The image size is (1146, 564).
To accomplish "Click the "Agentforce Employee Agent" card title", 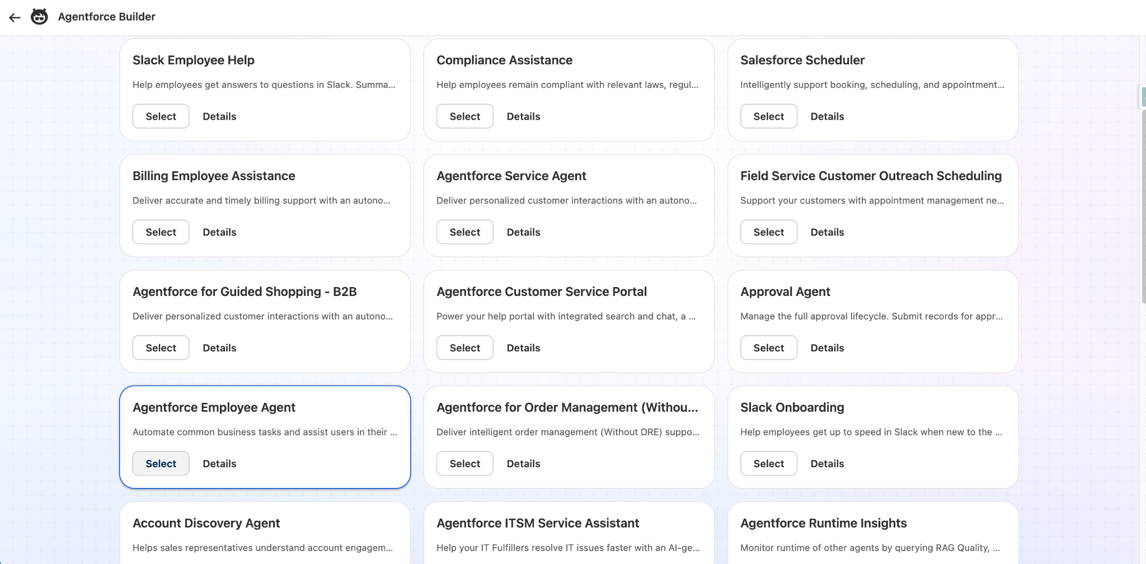I will point(214,408).
